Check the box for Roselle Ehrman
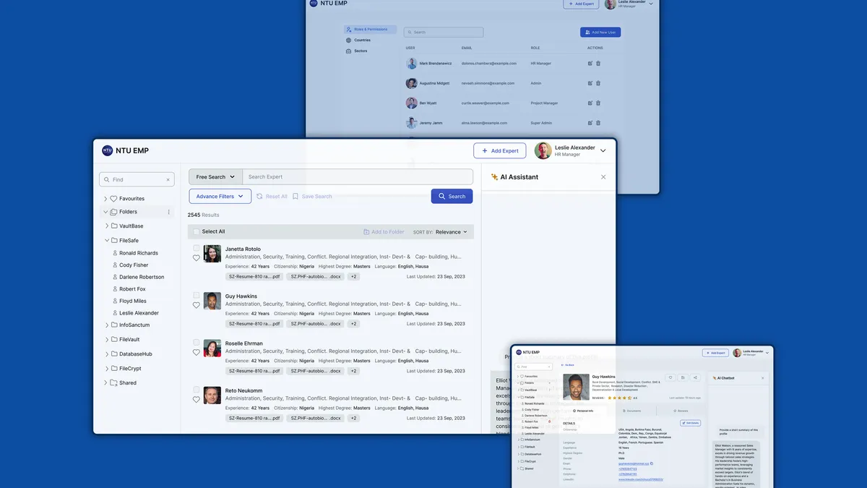This screenshot has width=867, height=488. coord(197,343)
